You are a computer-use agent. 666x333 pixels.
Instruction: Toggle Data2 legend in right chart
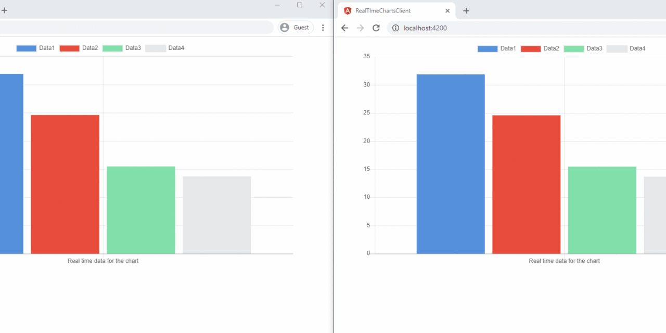[540, 48]
